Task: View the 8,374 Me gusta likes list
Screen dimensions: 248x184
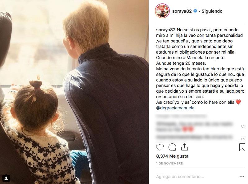Action: (172, 156)
